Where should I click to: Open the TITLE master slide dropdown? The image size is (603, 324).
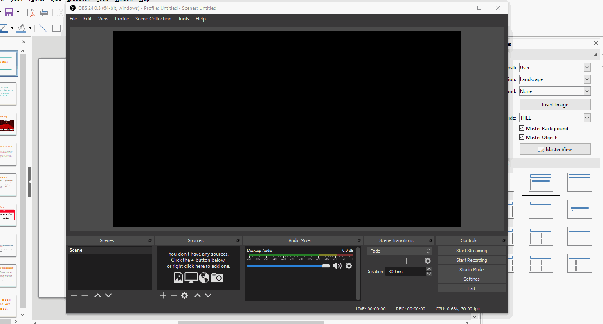[x=587, y=118]
